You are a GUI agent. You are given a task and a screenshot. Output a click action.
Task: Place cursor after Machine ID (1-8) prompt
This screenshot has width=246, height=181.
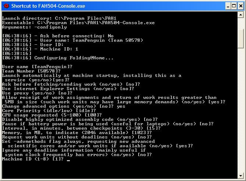pos(68,159)
